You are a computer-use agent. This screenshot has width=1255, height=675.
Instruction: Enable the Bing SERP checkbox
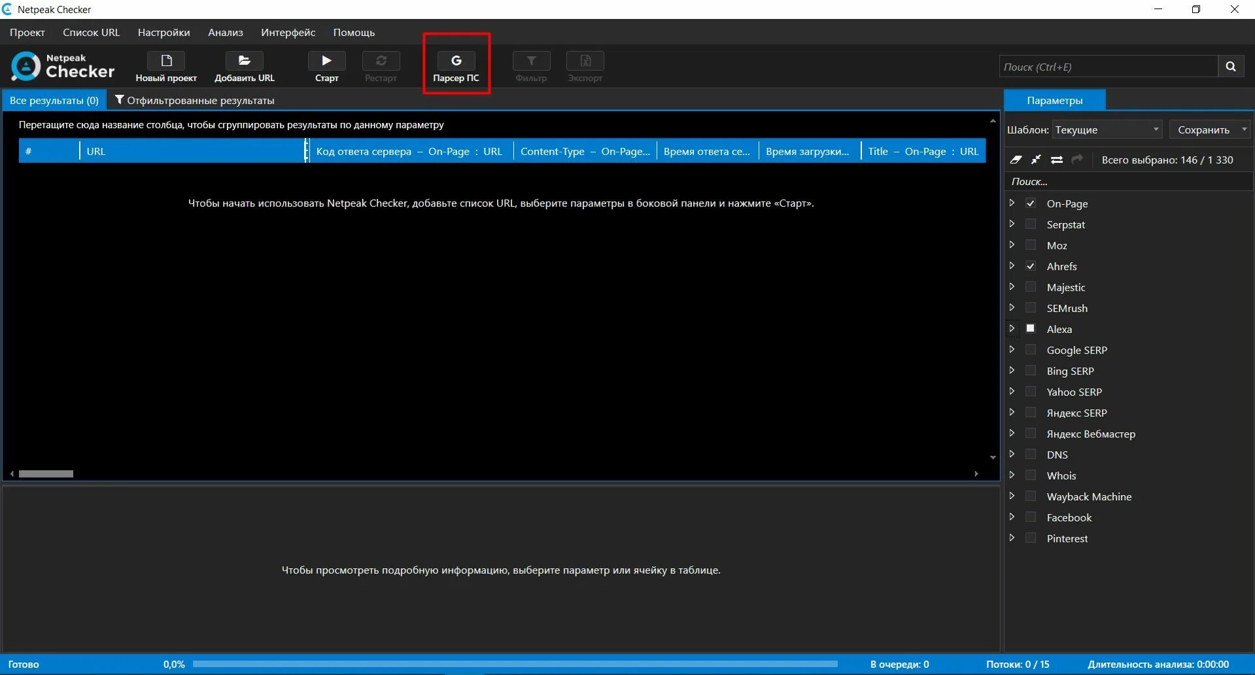[x=1031, y=371]
